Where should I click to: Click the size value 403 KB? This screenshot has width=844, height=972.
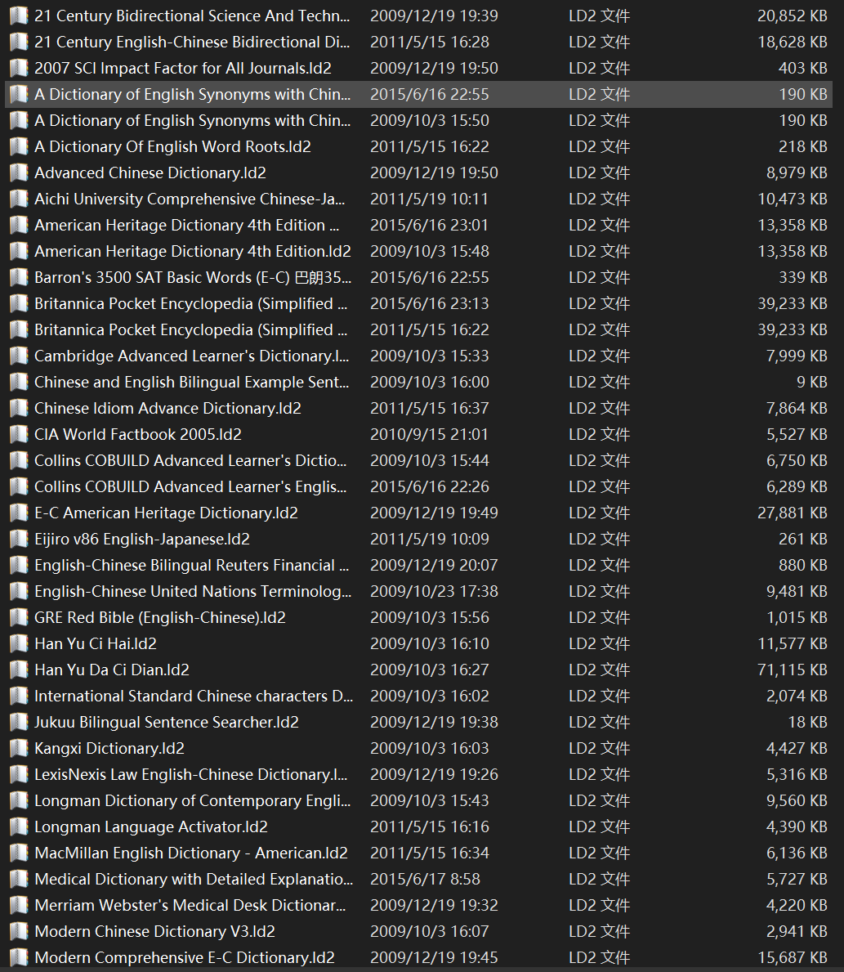[803, 68]
